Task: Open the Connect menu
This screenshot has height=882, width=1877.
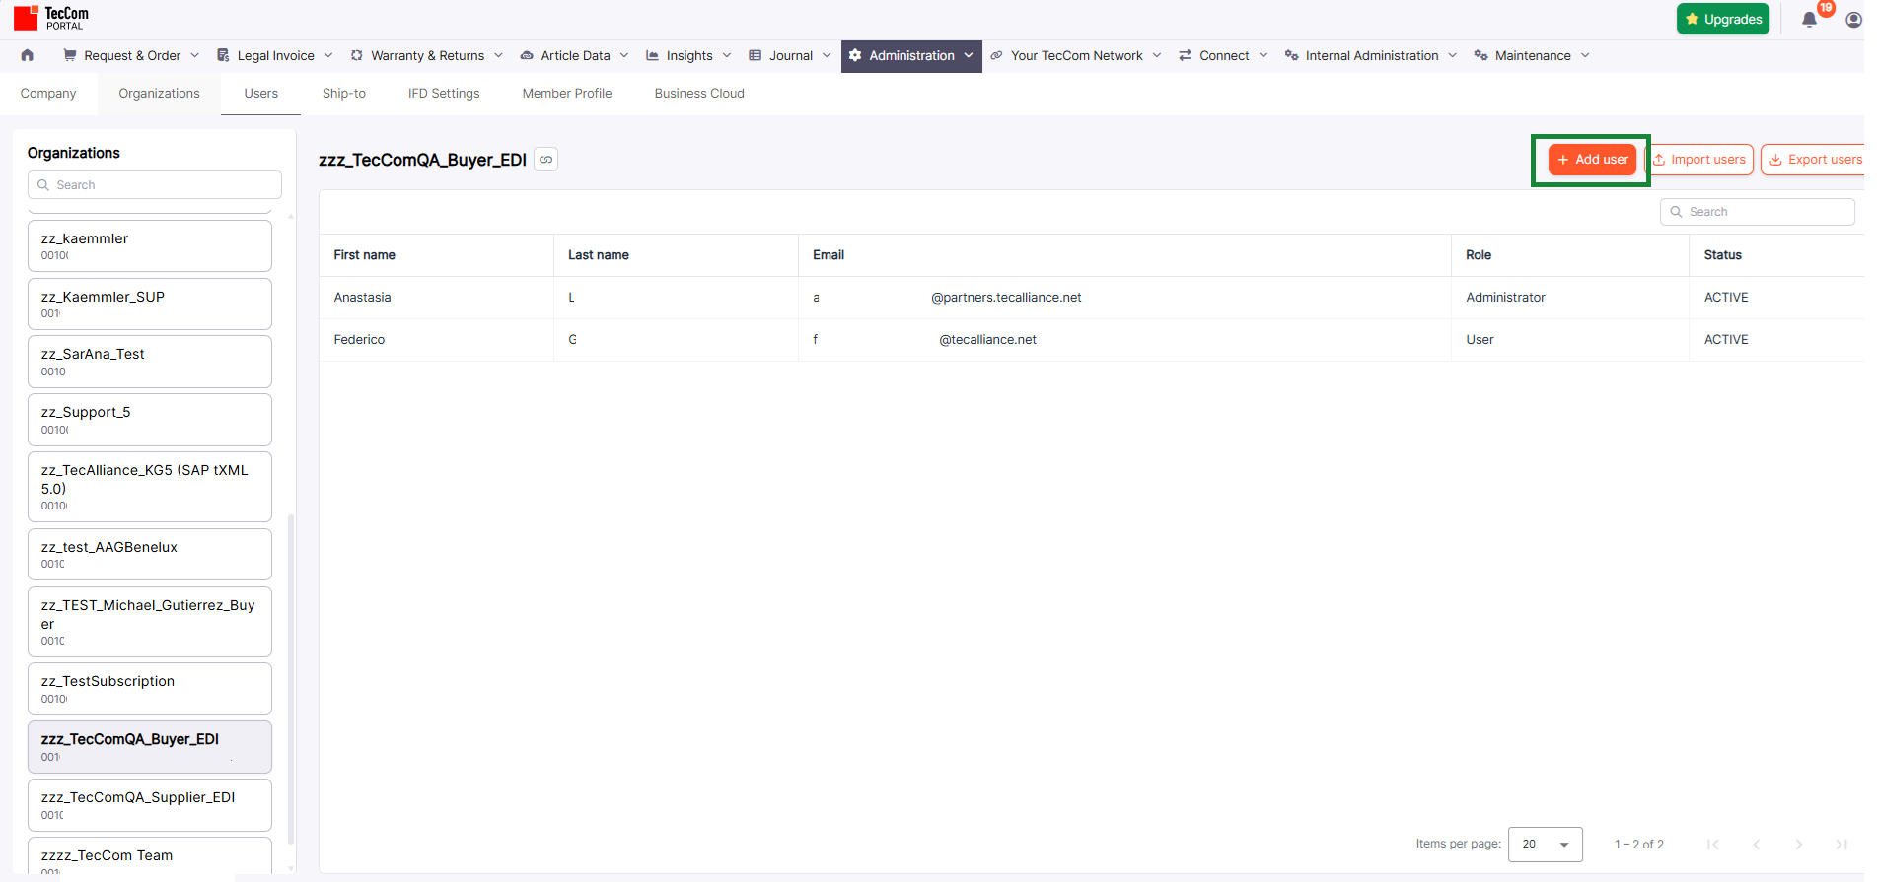Action: click(1223, 56)
